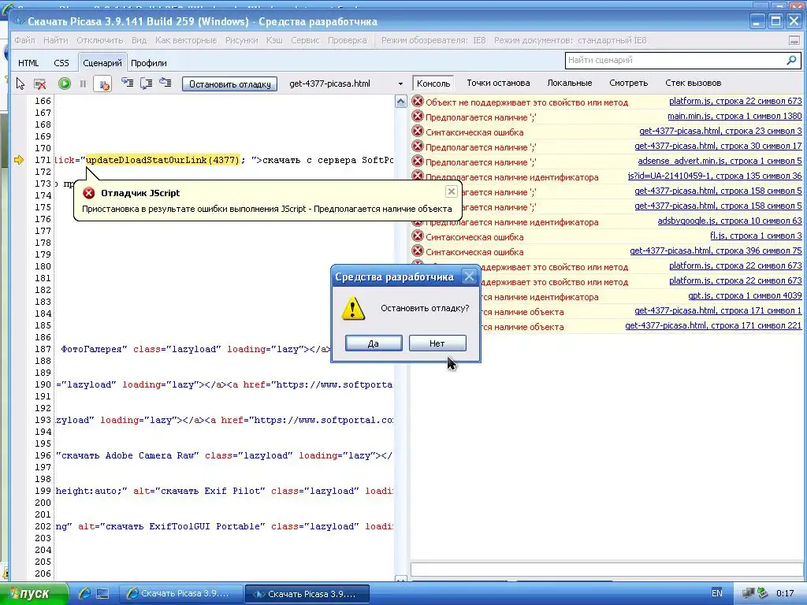
Task: Continue script with green play icon
Action: (65, 84)
